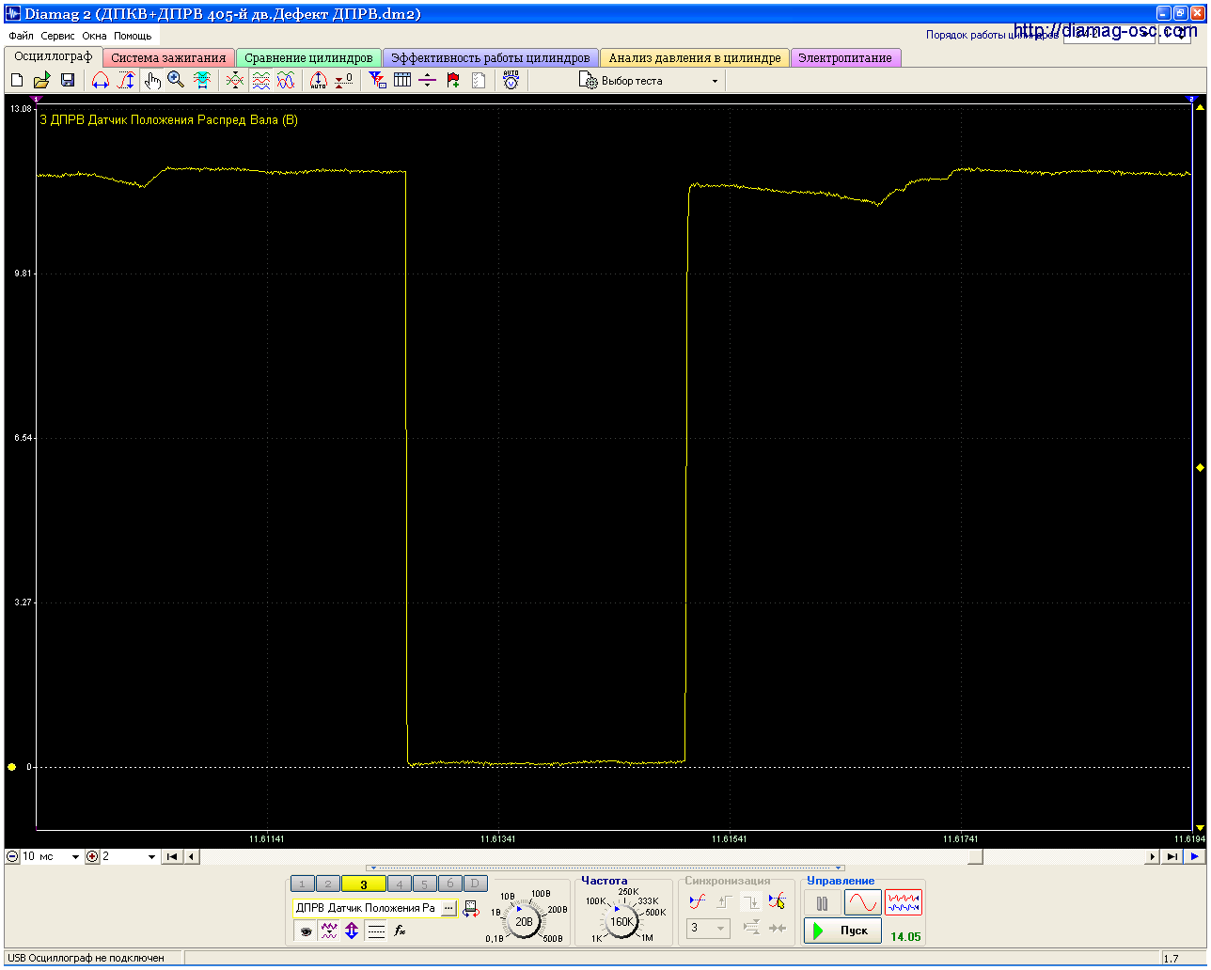Click the ДПРВ Датчик Положения channel name field
The height and width of the screenshot is (970, 1211).
pyautogui.click(x=366, y=908)
